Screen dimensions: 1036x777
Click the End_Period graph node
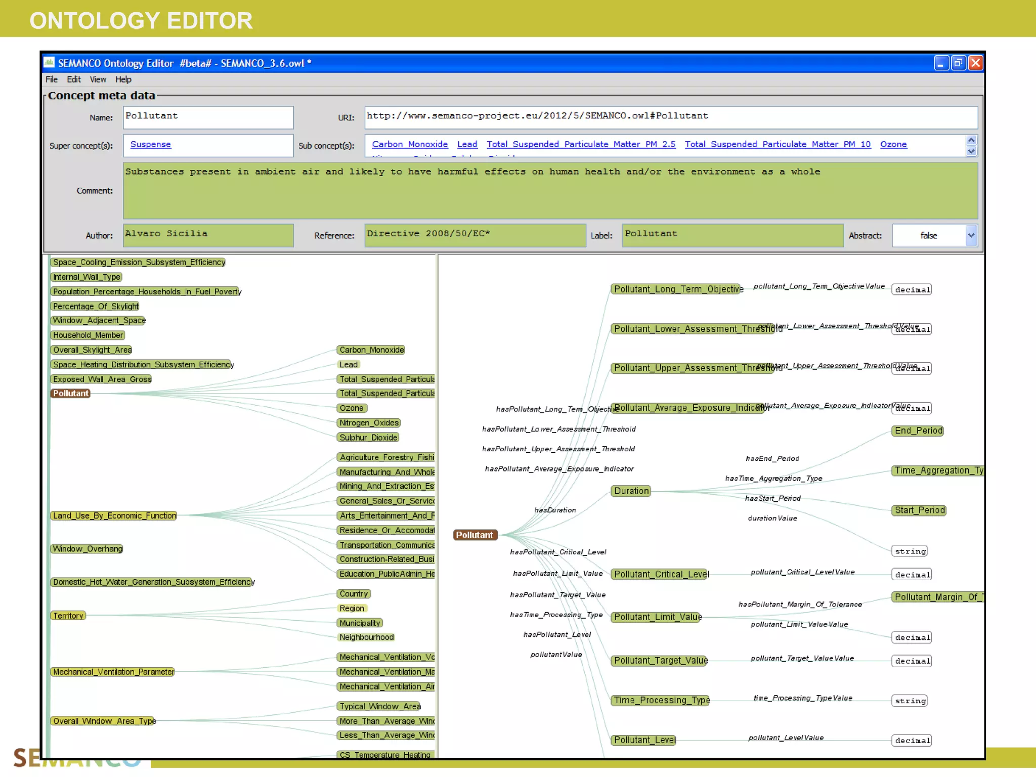pyautogui.click(x=918, y=430)
